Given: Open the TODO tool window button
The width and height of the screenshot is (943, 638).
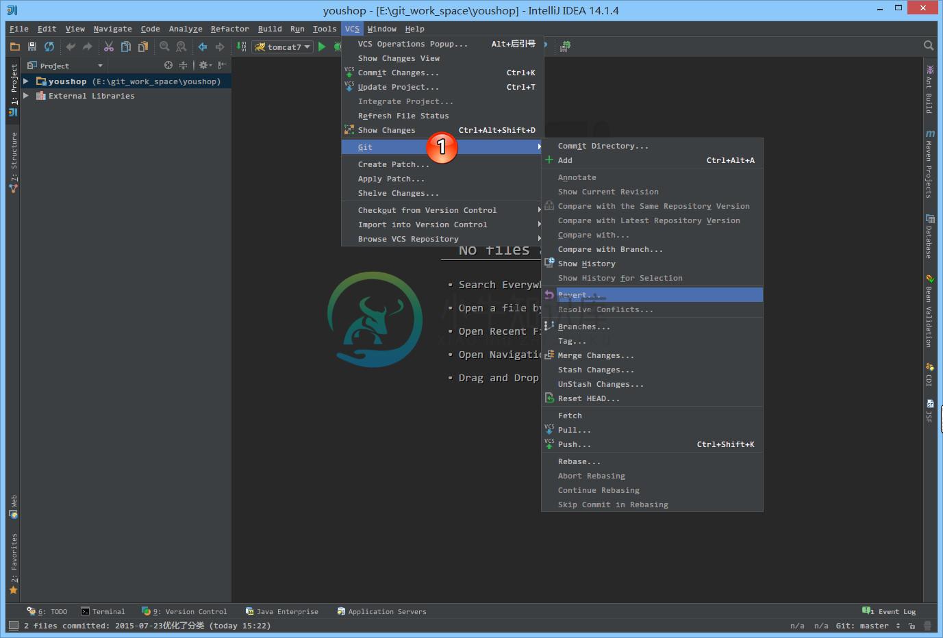Looking at the screenshot, I should (x=47, y=611).
